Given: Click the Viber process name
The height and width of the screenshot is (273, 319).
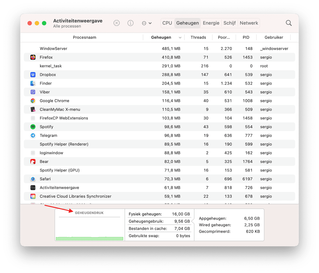Looking at the screenshot, I should coord(45,92).
